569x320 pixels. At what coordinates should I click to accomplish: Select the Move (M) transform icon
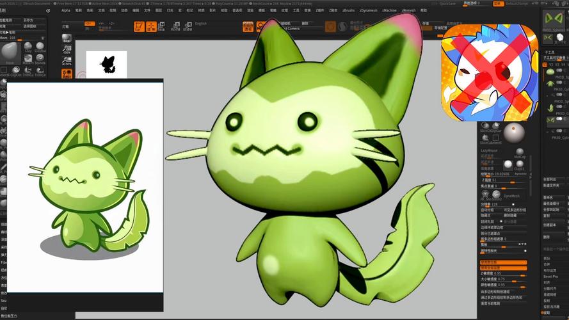[x=162, y=26]
